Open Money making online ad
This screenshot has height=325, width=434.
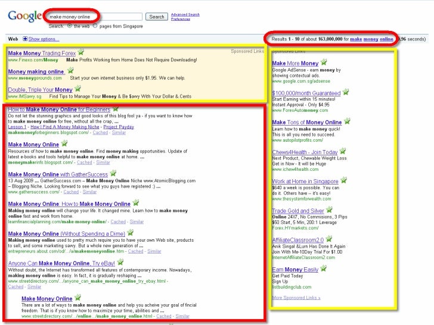[36, 72]
